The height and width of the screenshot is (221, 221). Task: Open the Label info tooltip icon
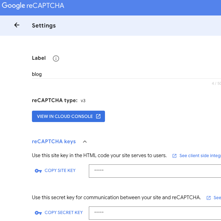coord(56,58)
